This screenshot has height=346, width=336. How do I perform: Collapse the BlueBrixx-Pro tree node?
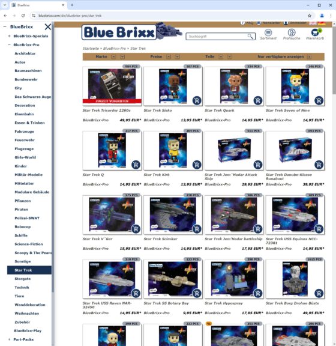(9, 45)
